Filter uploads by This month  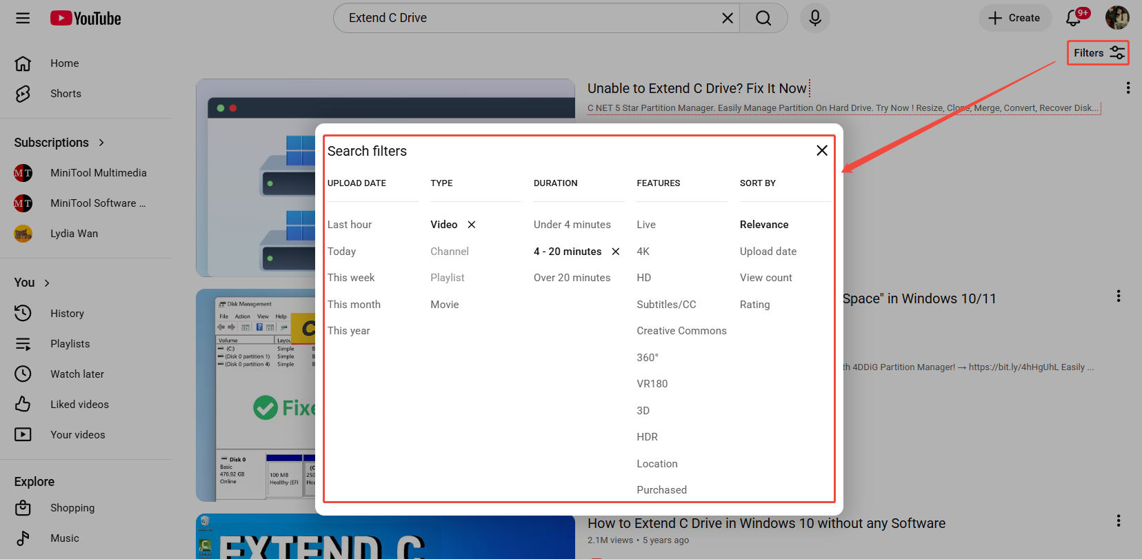click(354, 305)
